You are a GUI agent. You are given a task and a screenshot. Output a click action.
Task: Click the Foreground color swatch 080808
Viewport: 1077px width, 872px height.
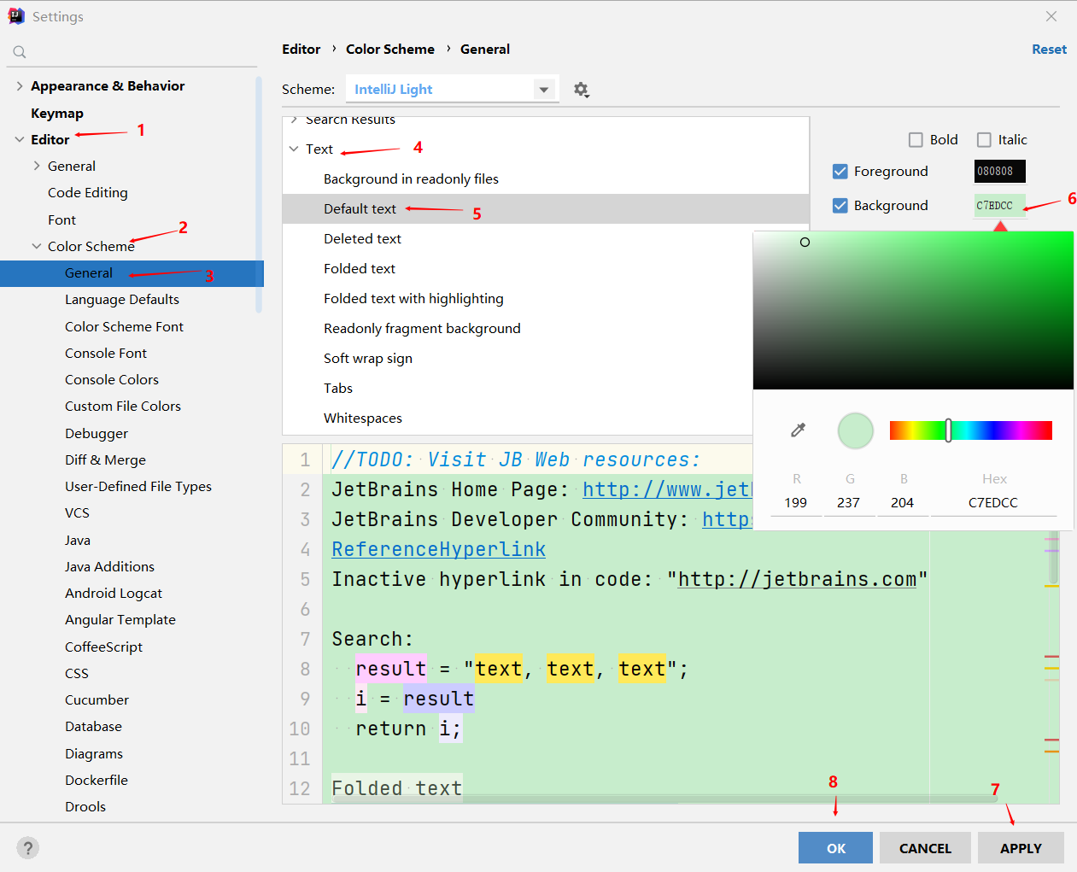pyautogui.click(x=999, y=172)
